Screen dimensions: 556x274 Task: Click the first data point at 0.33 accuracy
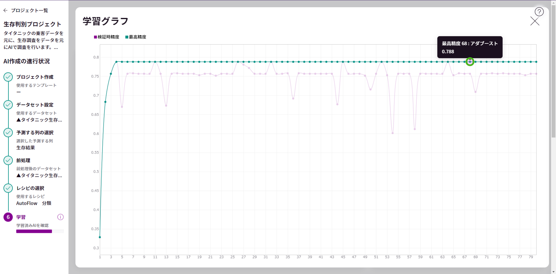click(x=100, y=237)
